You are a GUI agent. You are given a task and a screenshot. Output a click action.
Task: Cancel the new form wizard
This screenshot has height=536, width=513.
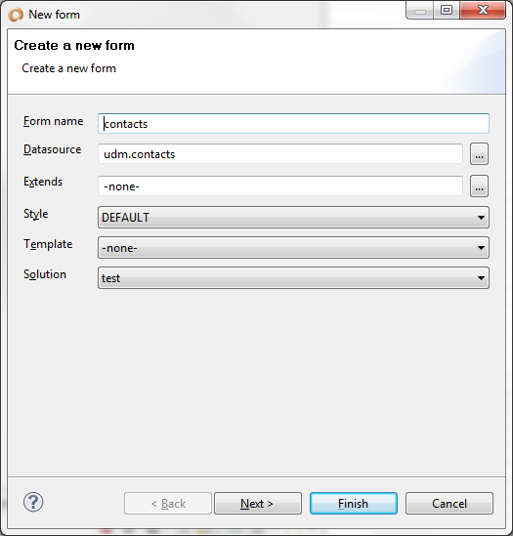[x=449, y=503]
